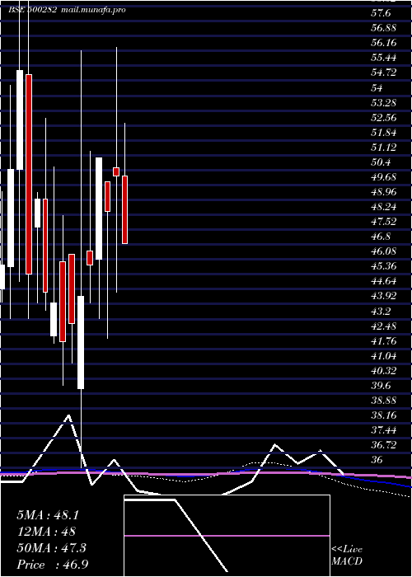This screenshot has height=577, width=412.
Task: Click the last red candlestick body
Action: (x=124, y=209)
